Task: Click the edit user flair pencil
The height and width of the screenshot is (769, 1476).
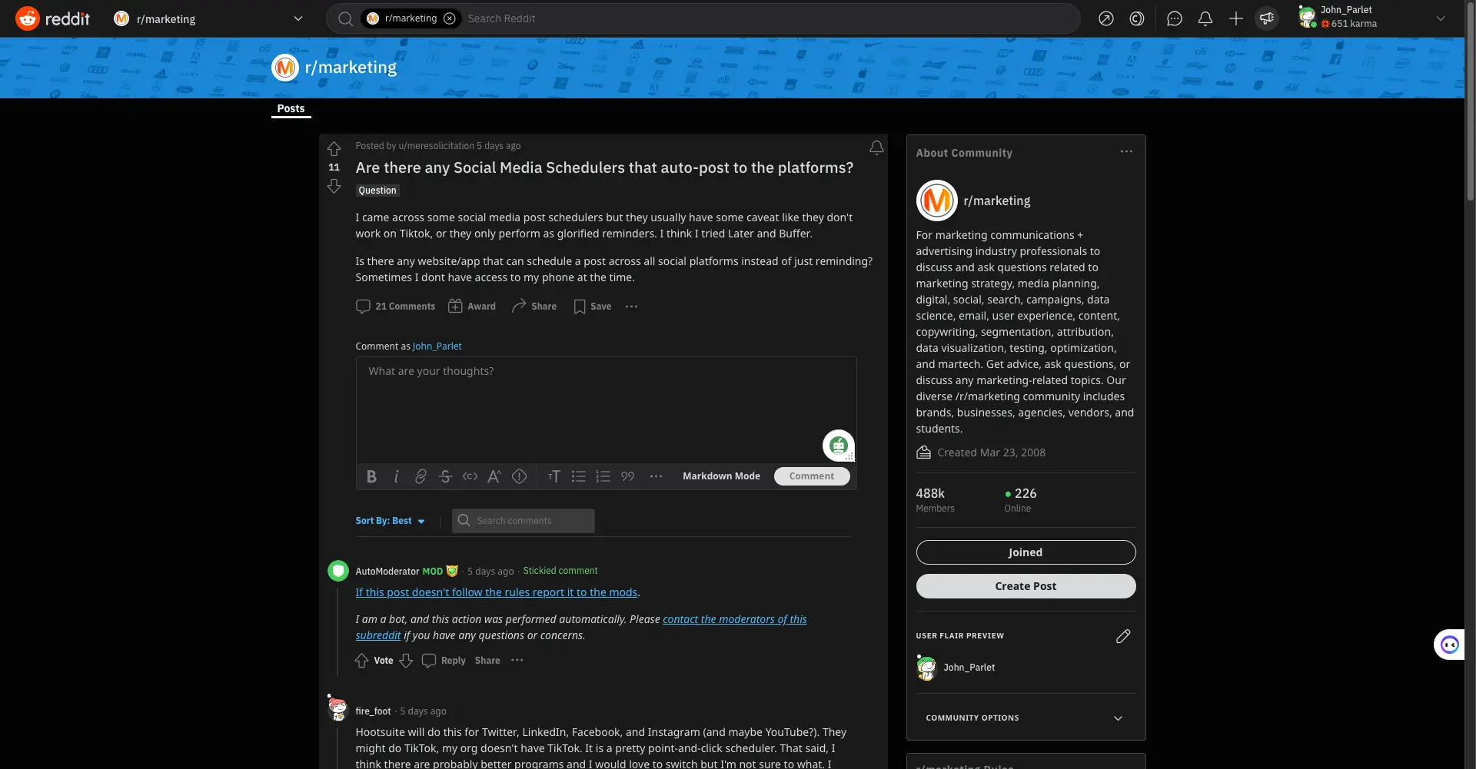Action: (1122, 636)
